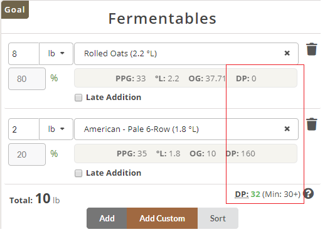This screenshot has height=237, width=325.
Task: Click the 8 lb amount field
Action: click(24, 54)
